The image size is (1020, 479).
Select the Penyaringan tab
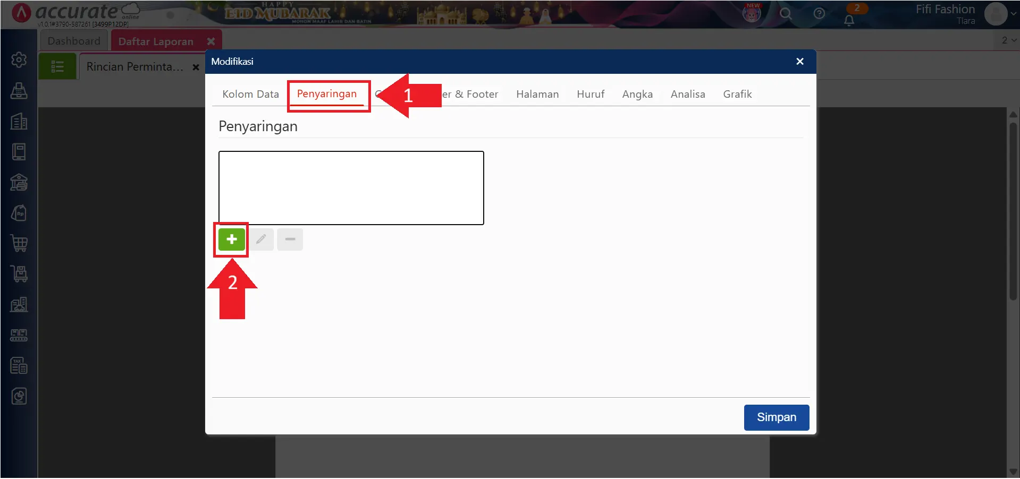pos(327,94)
